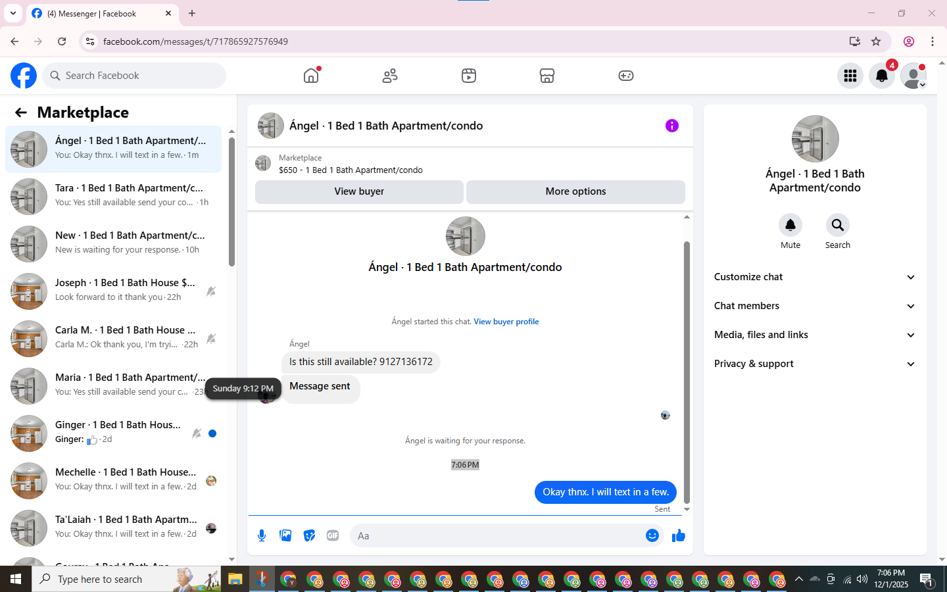Choose a sticker from the sticker icon
This screenshot has width=947, height=592.
[309, 535]
